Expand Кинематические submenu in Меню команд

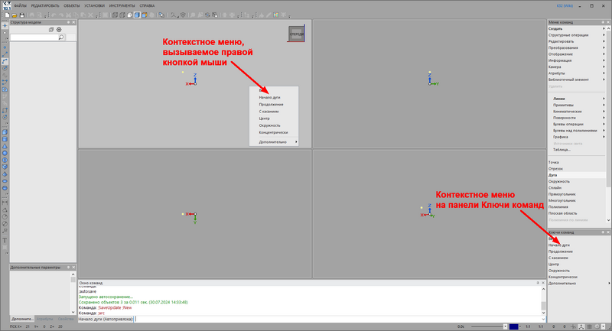[576, 112]
